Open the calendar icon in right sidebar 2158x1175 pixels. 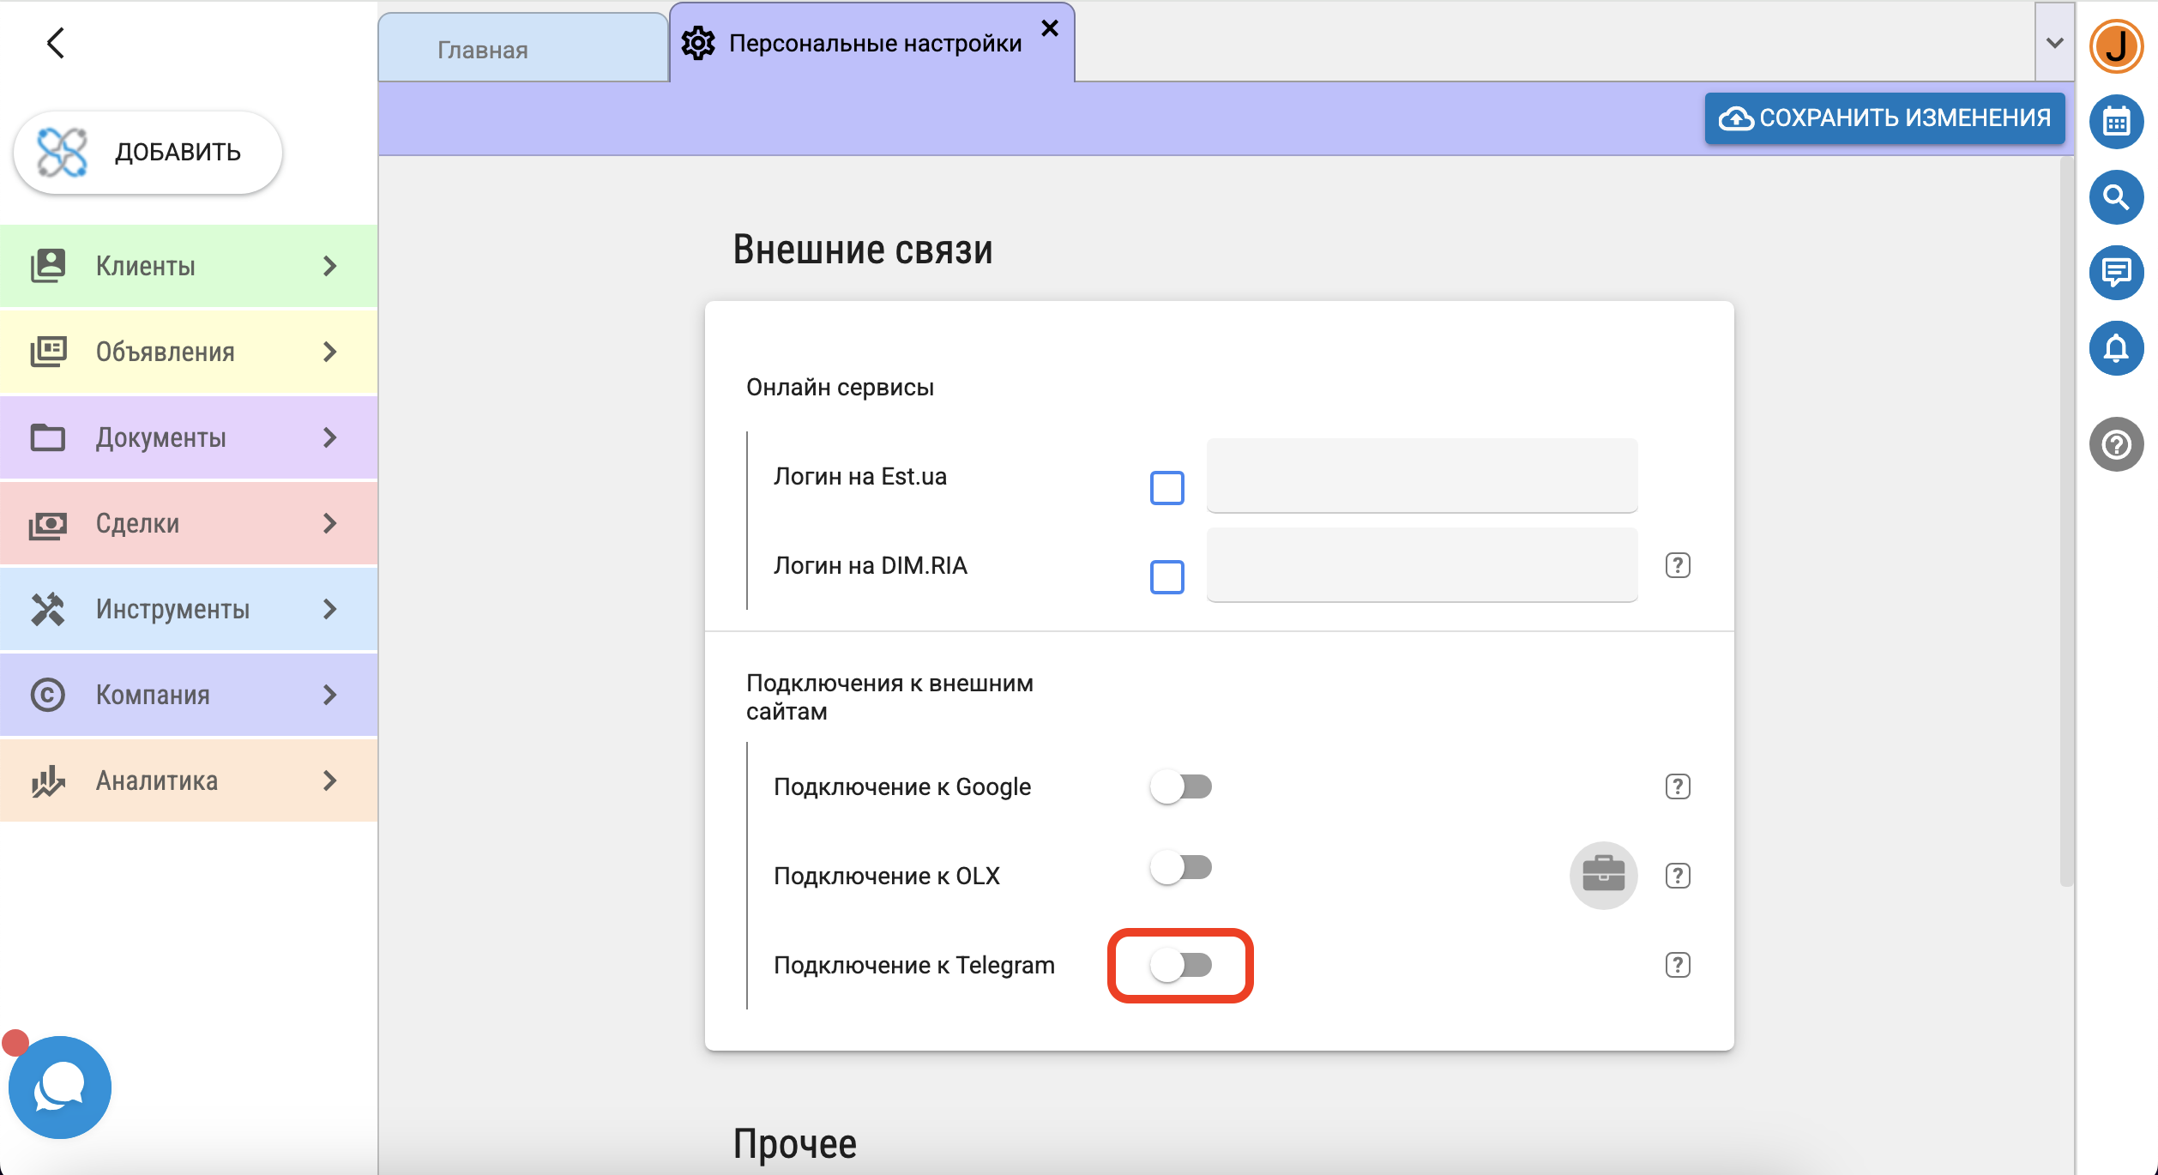pos(2116,122)
